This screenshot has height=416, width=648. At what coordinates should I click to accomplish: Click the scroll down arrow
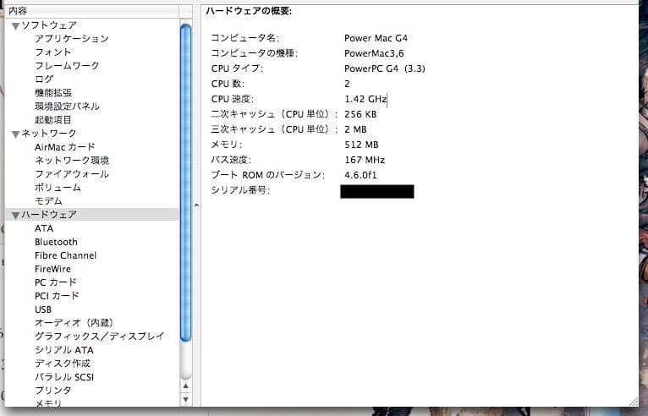186,399
